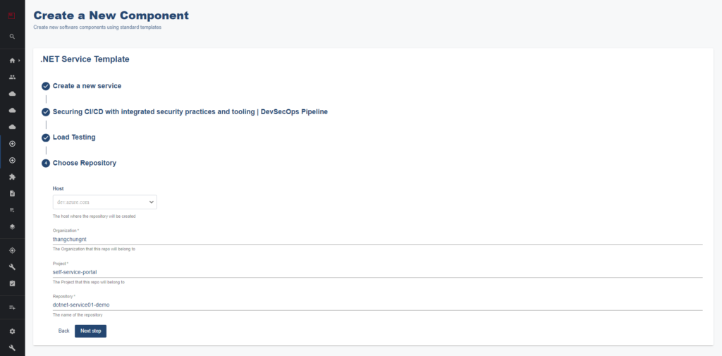This screenshot has width=722, height=356.
Task: Jump to the 'Create a new service' step
Action: 87,86
